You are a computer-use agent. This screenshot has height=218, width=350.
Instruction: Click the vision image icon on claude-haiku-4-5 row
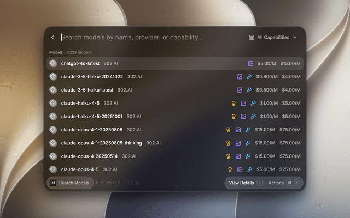[243, 103]
